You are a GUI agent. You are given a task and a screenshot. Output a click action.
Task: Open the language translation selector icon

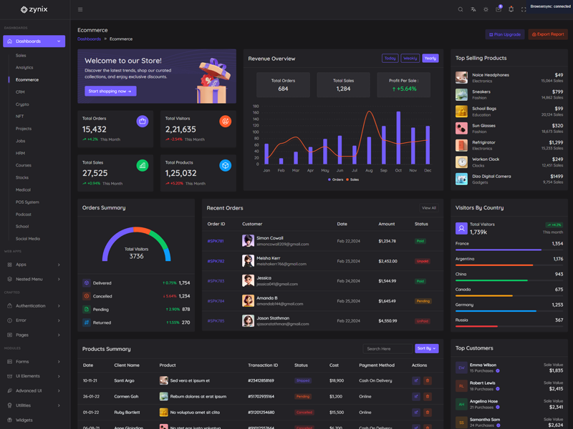coord(473,9)
